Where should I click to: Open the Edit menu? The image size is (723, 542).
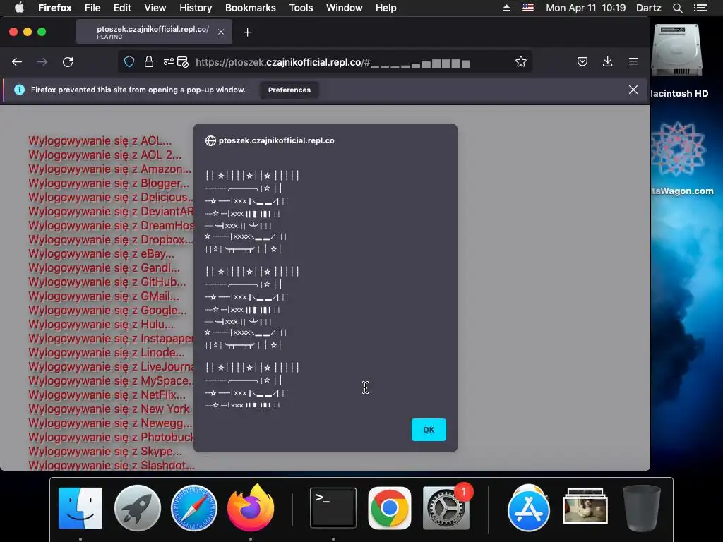point(122,8)
